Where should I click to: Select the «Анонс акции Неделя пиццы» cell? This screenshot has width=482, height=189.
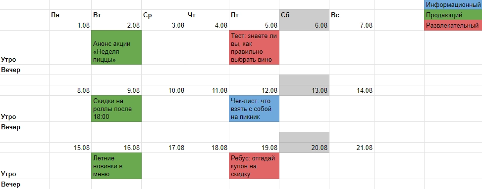116,47
